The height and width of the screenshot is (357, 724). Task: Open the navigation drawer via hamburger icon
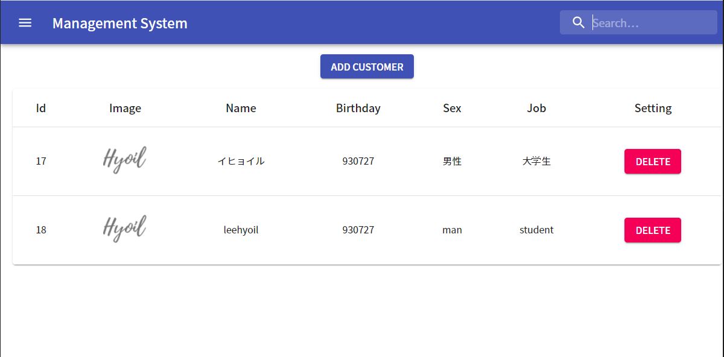click(25, 22)
